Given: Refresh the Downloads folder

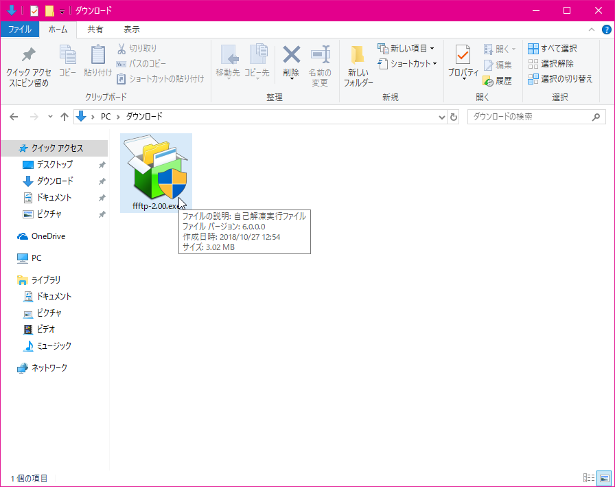Looking at the screenshot, I should pos(454,117).
